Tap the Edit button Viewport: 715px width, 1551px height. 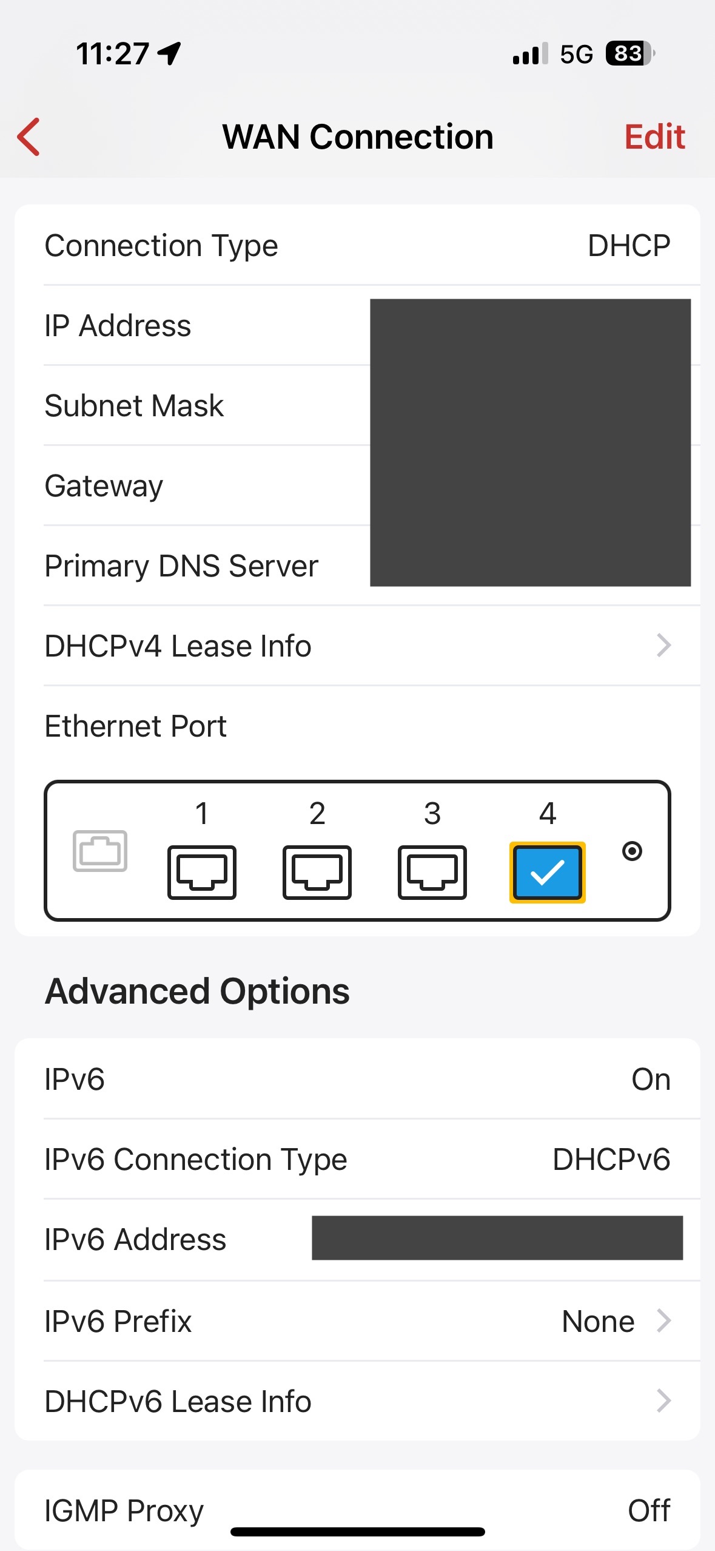click(654, 137)
